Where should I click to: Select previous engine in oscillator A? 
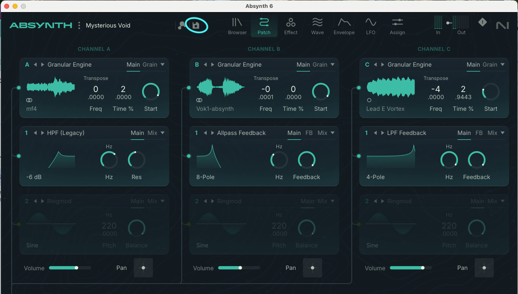pos(35,65)
